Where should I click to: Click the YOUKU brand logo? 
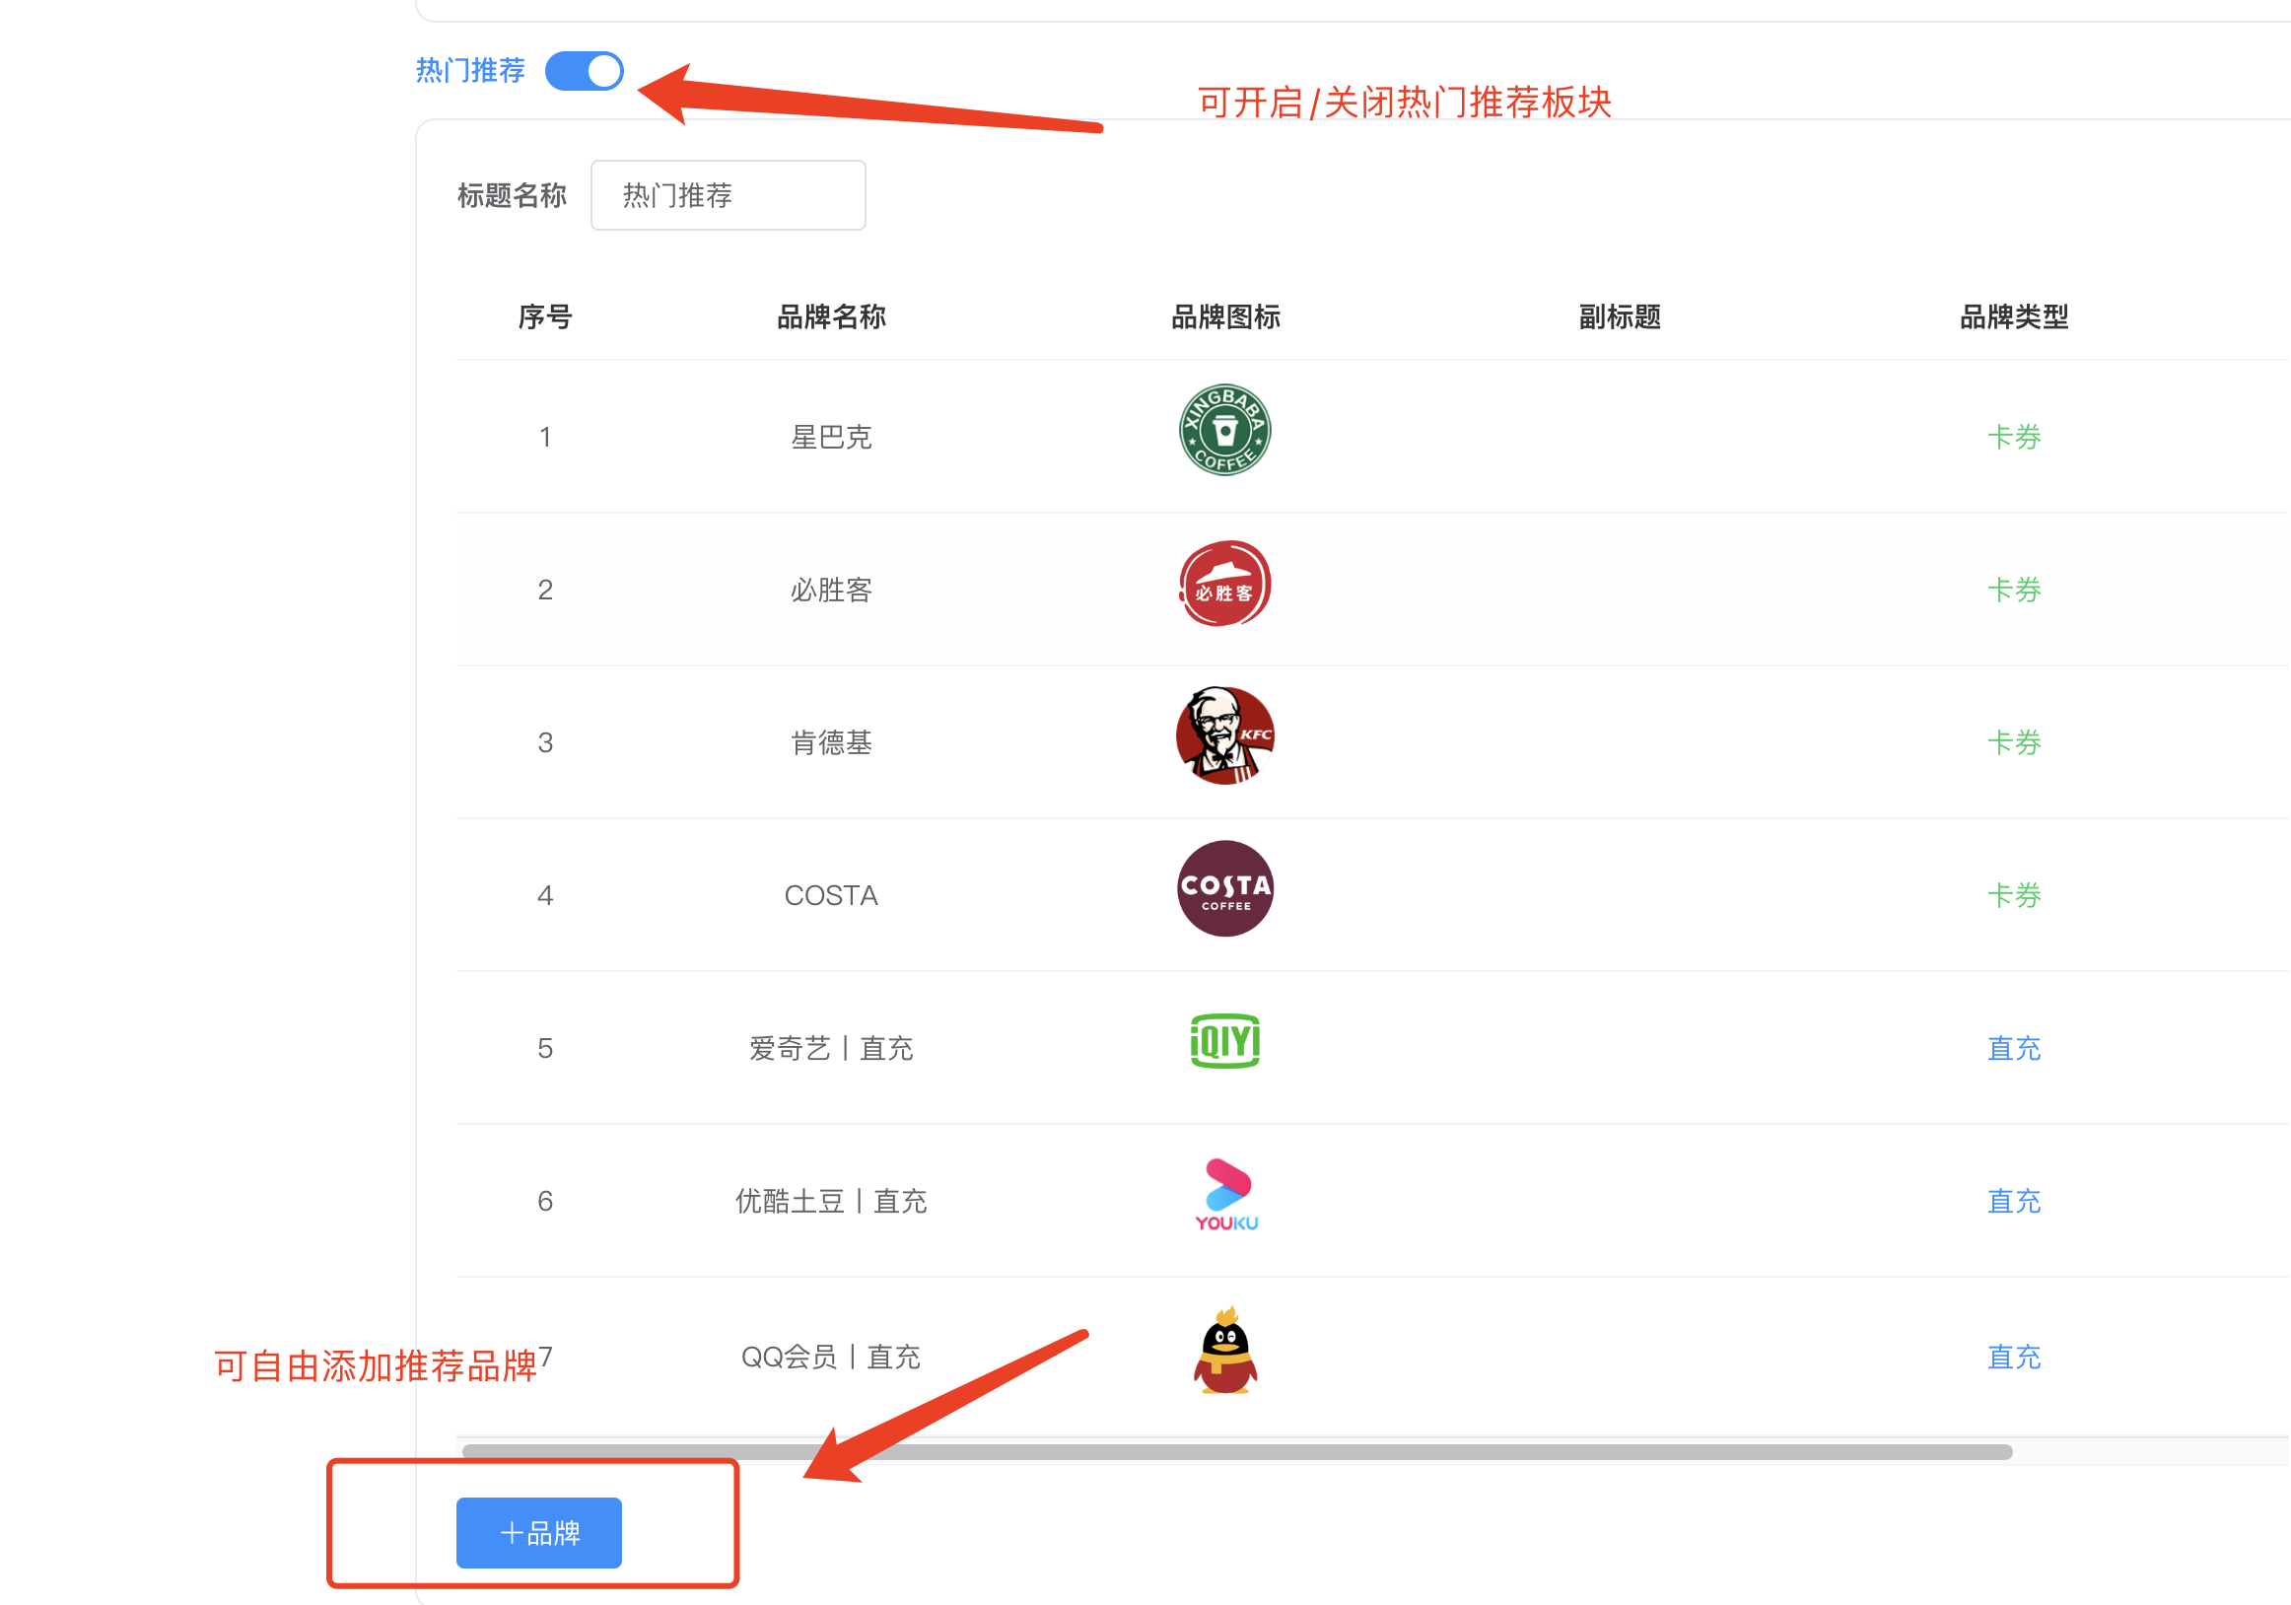pyautogui.click(x=1226, y=1195)
